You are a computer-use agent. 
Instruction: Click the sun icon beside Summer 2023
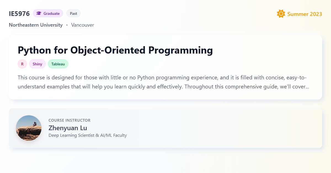pos(281,13)
